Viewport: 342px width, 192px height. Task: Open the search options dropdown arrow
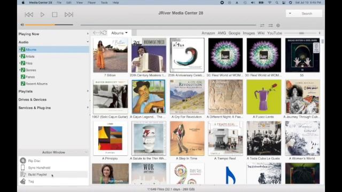[x=290, y=13]
